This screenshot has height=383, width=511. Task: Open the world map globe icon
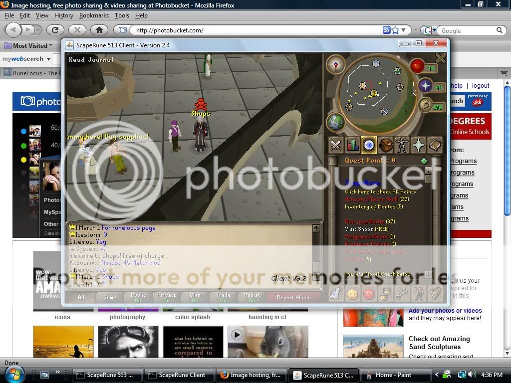click(x=335, y=122)
